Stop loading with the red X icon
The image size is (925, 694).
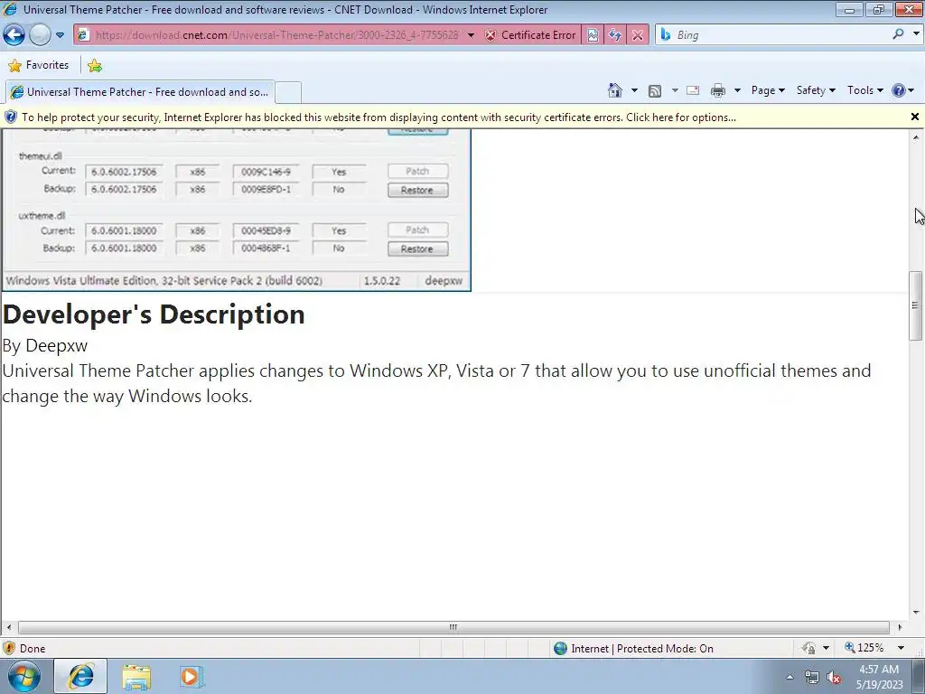point(638,35)
